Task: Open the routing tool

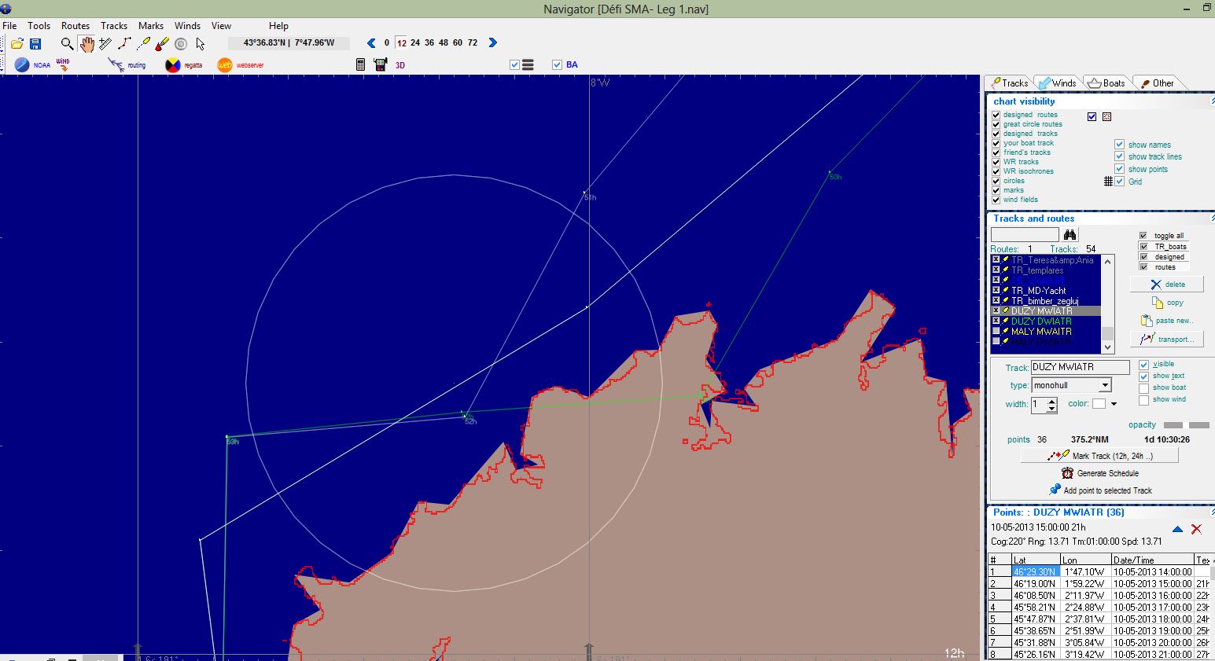Action: pyautogui.click(x=127, y=65)
